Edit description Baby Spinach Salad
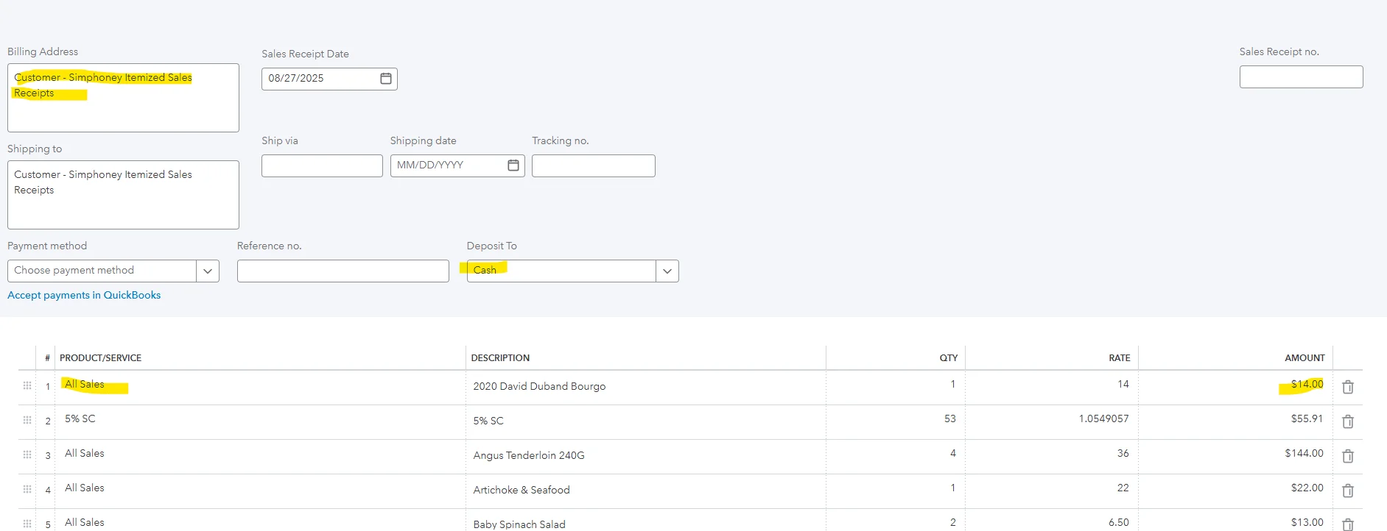The image size is (1387, 531). click(645, 521)
